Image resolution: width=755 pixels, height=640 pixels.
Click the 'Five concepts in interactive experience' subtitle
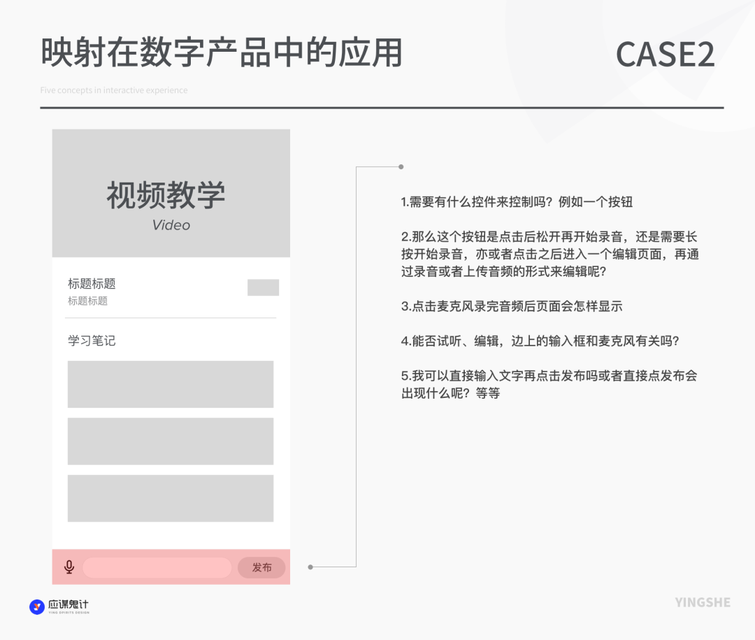tap(114, 90)
